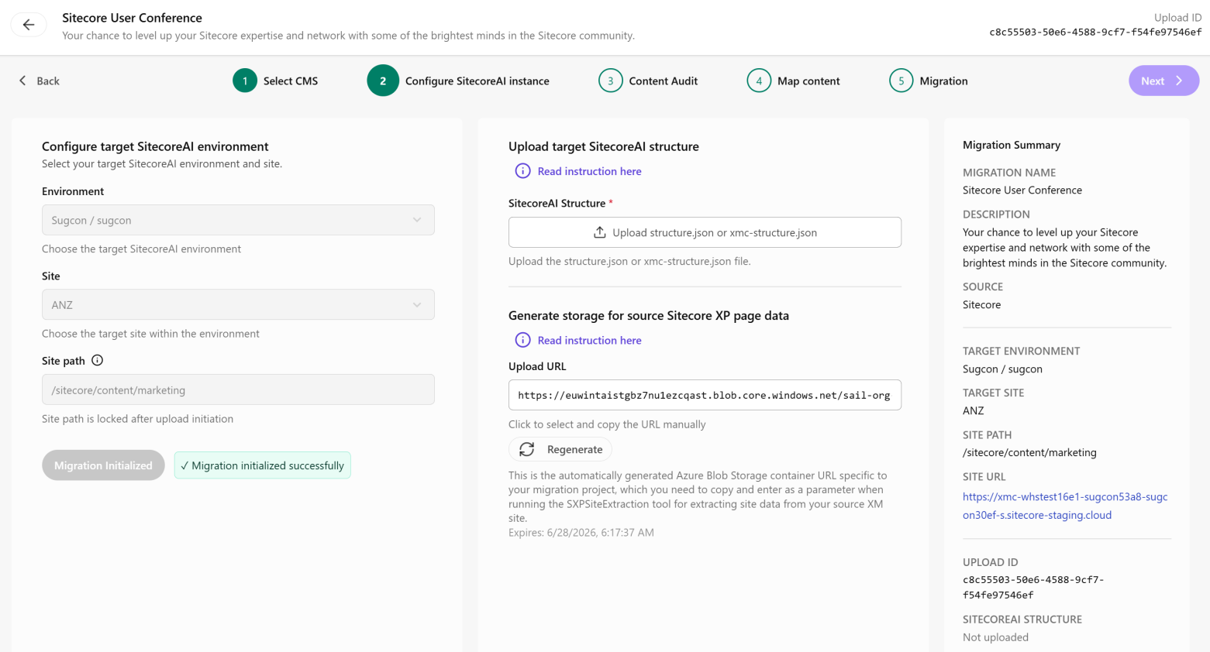Click info icon beside generate storage instructions
The height and width of the screenshot is (652, 1210).
523,340
